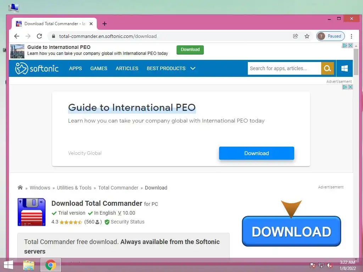Image resolution: width=363 pixels, height=272 pixels.
Task: Click the V 10.00 version text
Action: (127, 213)
